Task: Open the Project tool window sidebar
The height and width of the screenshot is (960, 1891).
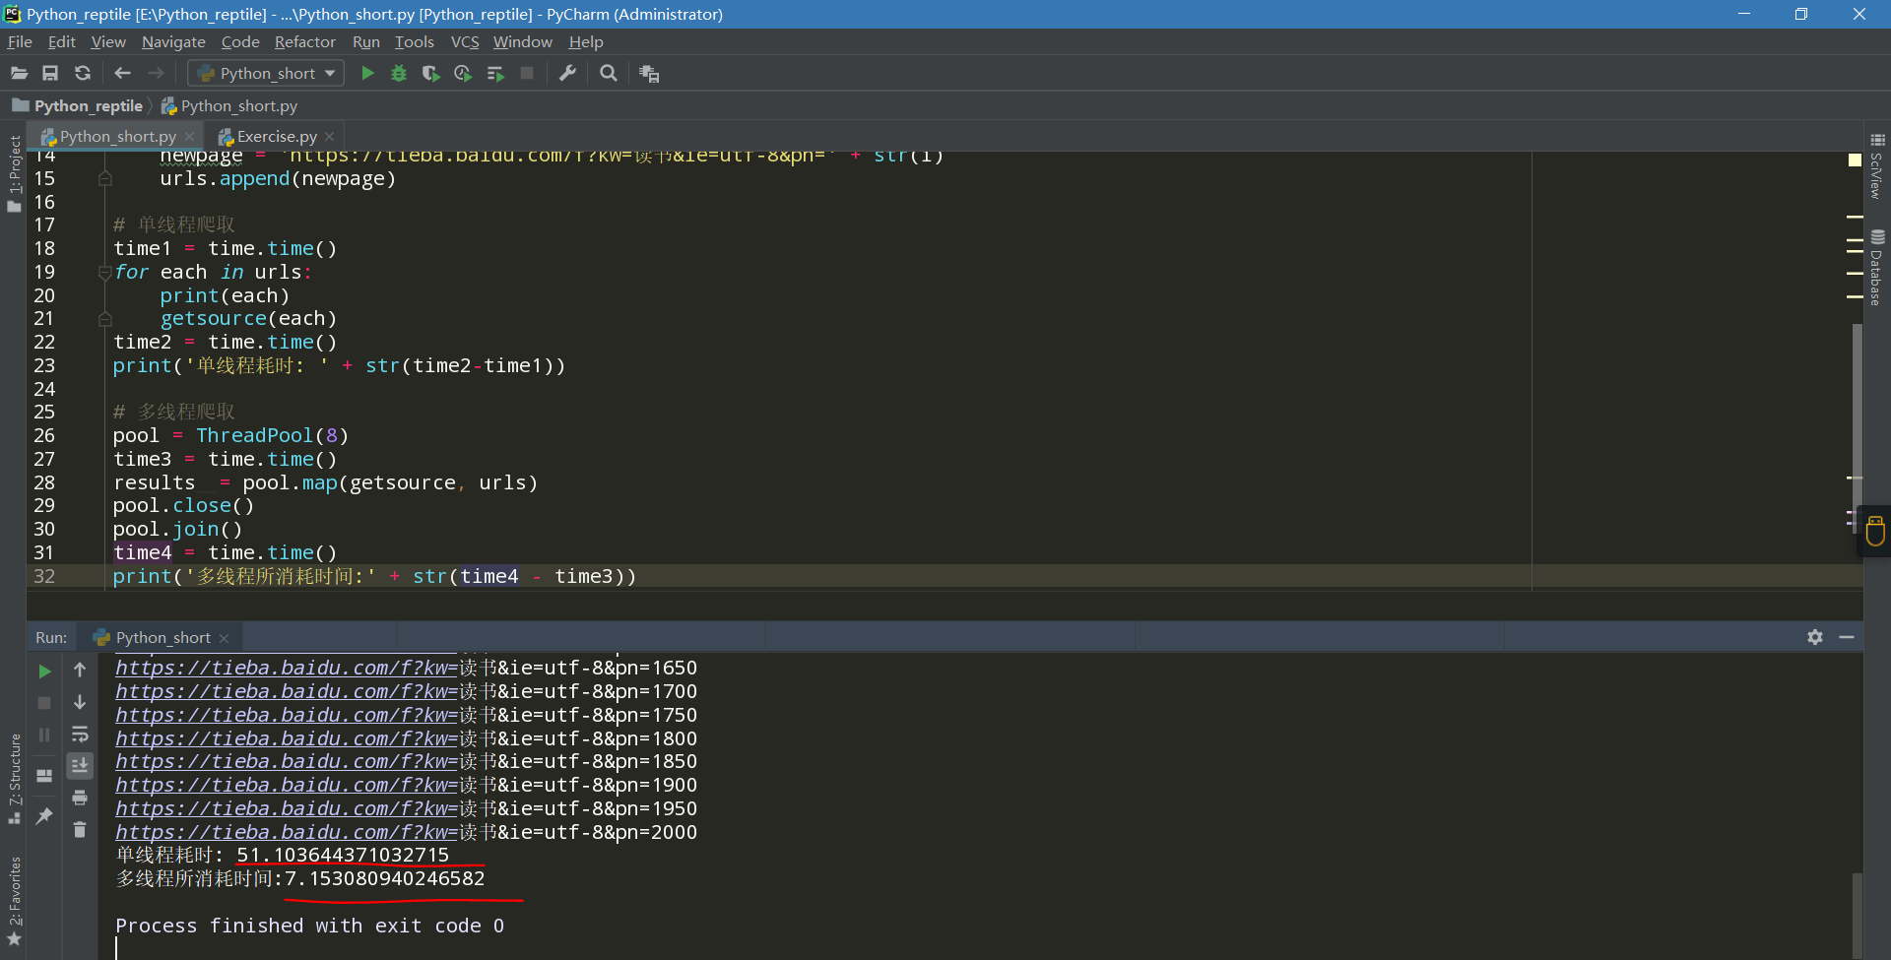Action: (x=14, y=172)
